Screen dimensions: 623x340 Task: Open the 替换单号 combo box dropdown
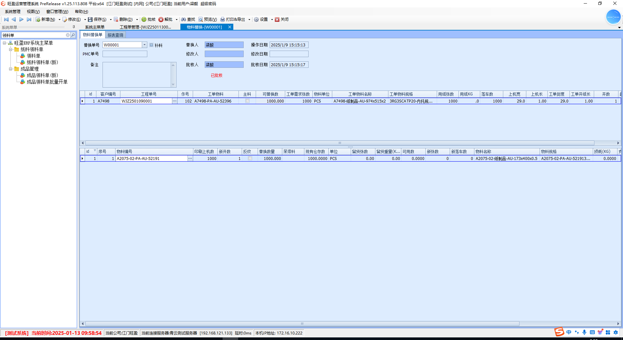tap(144, 45)
